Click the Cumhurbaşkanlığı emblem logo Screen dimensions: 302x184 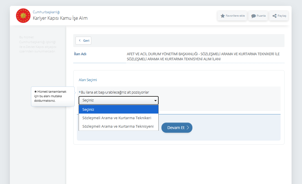(x=23, y=15)
